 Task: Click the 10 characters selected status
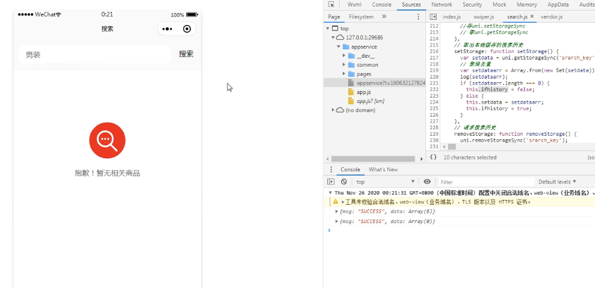470,157
